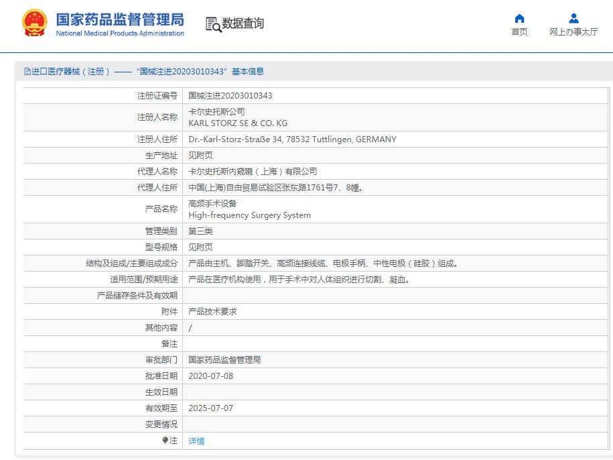Click the 备注 label
613x460 pixels.
point(169,344)
